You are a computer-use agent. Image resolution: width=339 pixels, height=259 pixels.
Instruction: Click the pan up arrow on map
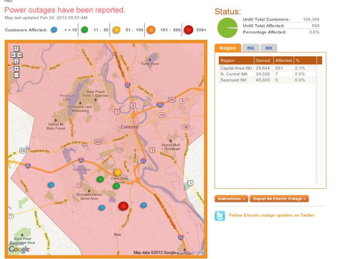[16, 49]
